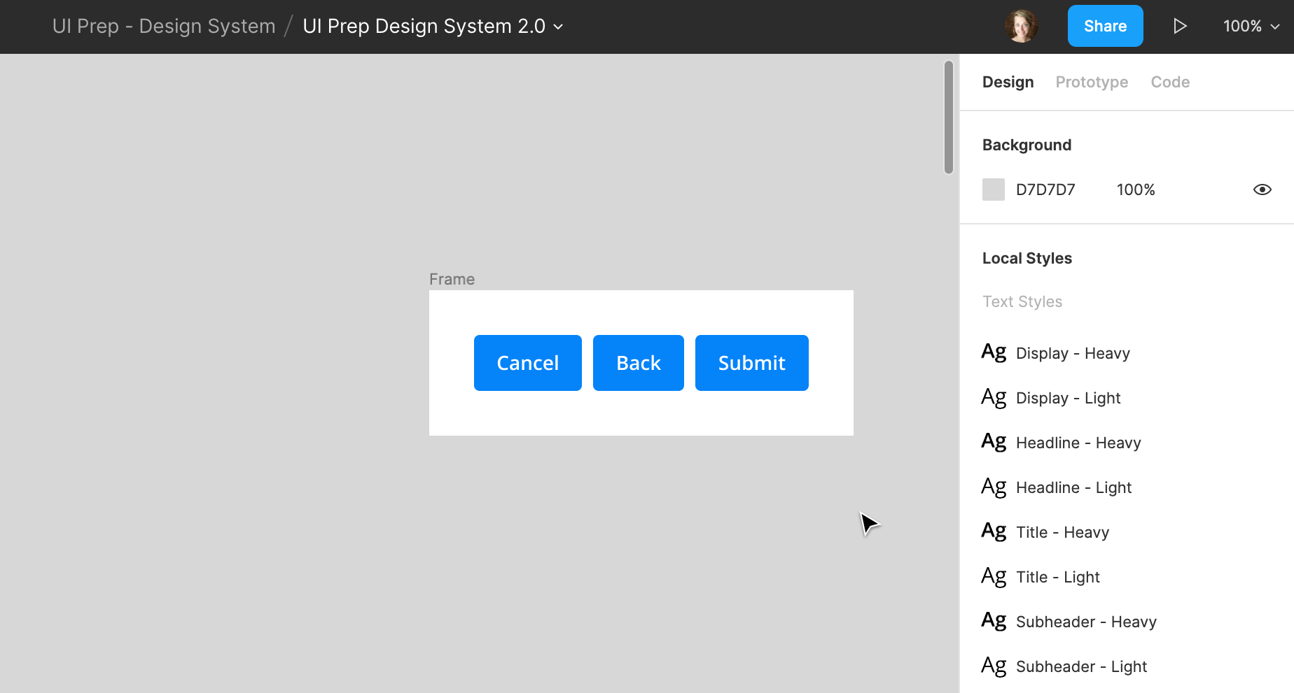Click the Text Styles subheading
The height and width of the screenshot is (693, 1294).
tap(1022, 301)
